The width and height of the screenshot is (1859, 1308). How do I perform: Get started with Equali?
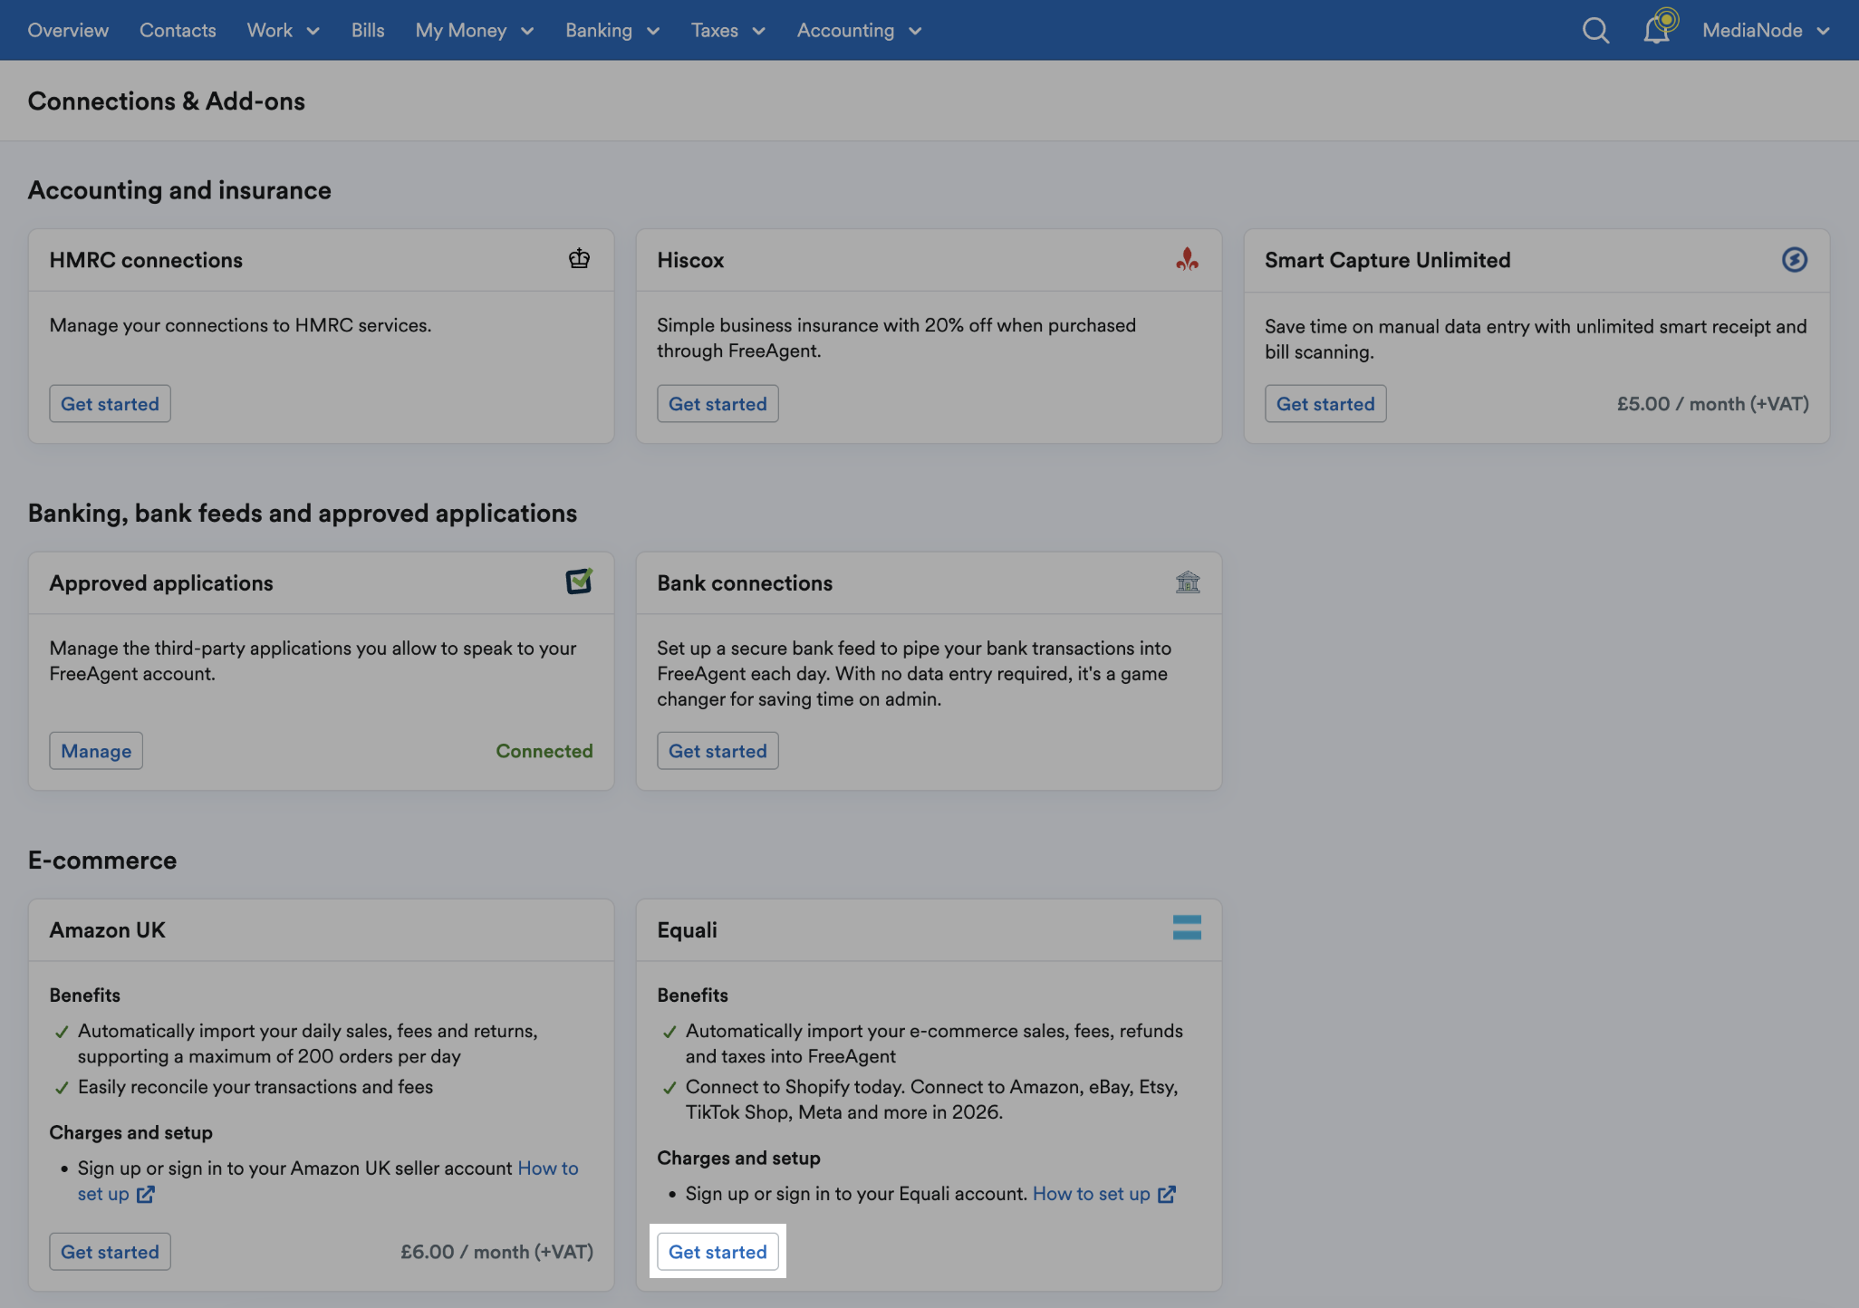(718, 1252)
